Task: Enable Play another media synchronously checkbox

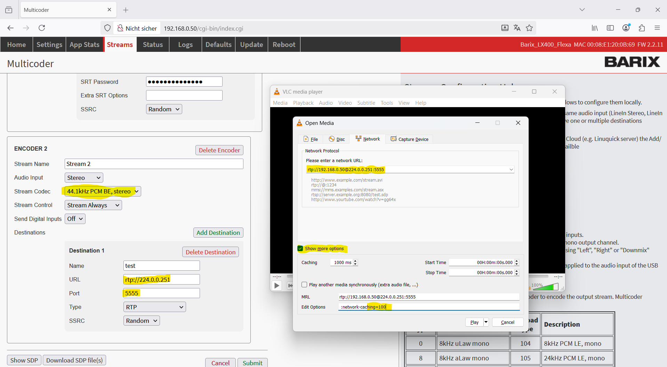Action: [305, 285]
